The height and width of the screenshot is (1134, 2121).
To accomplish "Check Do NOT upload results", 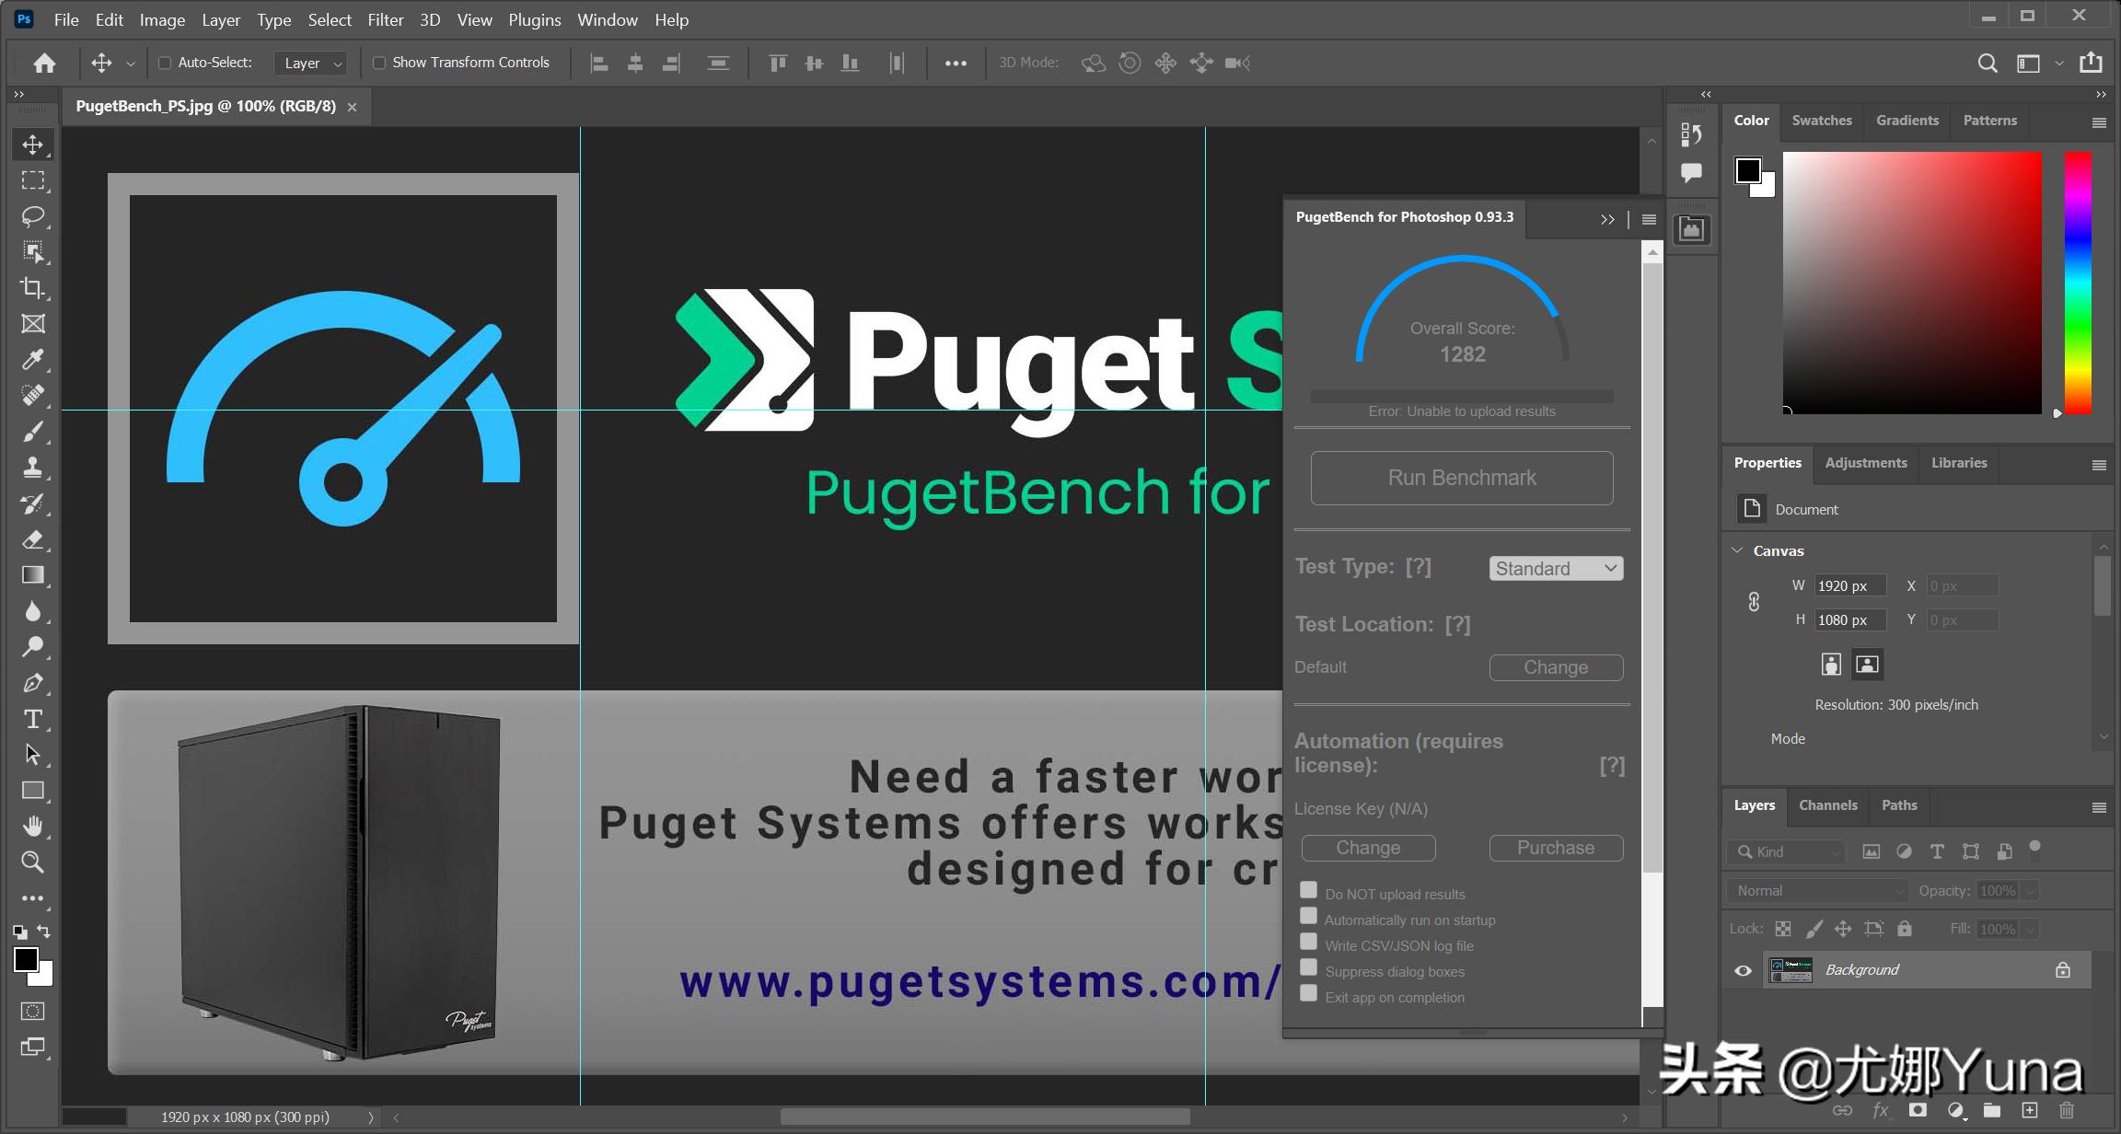I will [x=1308, y=890].
